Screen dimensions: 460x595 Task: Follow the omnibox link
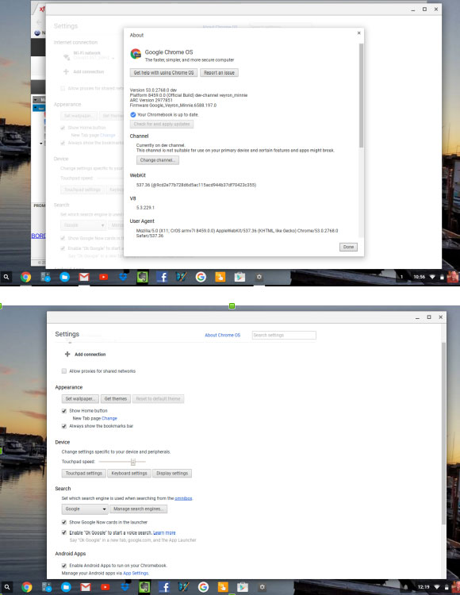tap(183, 498)
